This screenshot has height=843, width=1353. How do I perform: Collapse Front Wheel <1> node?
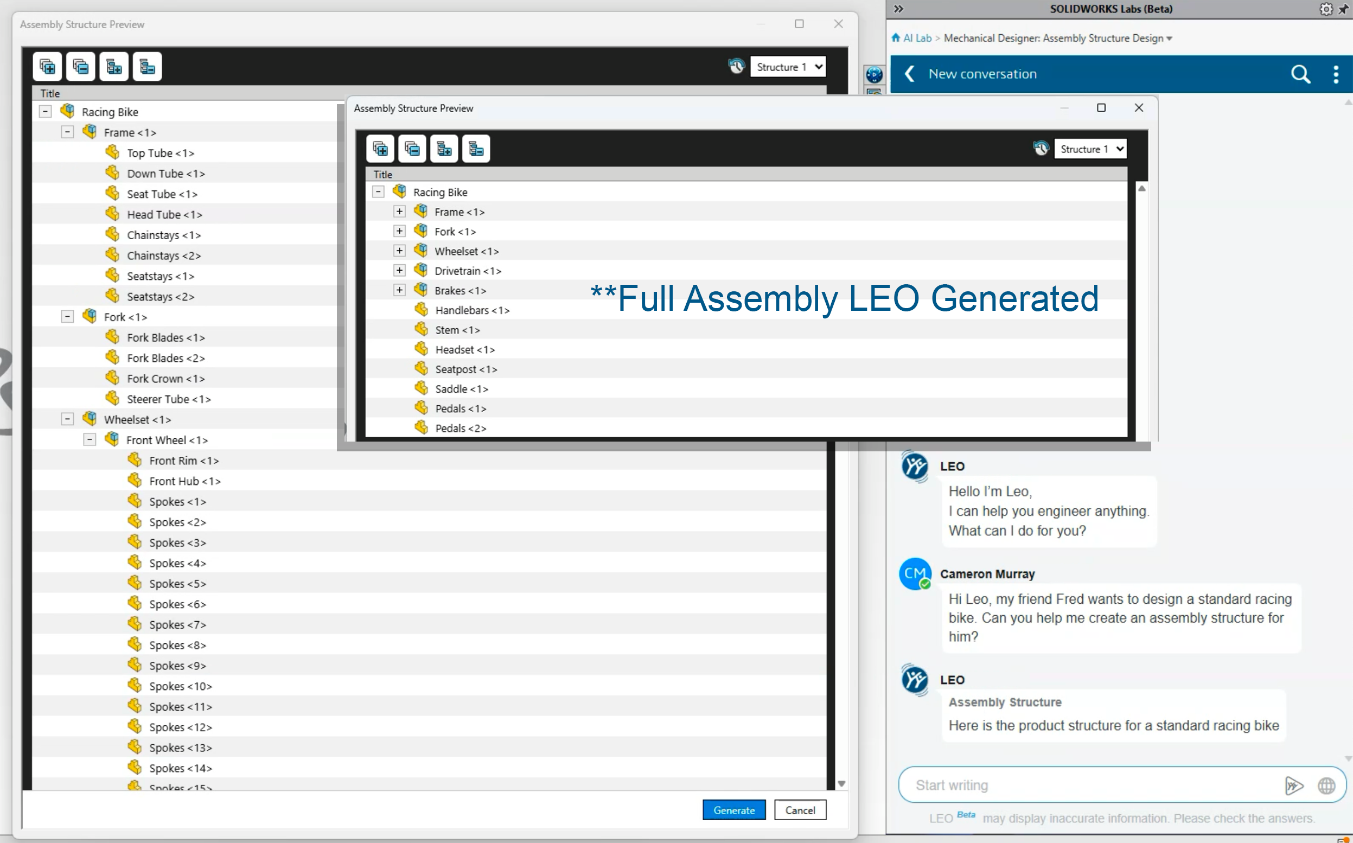click(x=89, y=440)
